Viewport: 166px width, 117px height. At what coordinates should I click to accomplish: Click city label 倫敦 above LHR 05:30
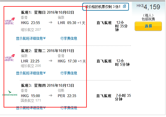pos(61,17)
